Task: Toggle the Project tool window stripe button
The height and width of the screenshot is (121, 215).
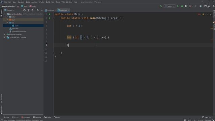Action: point(1,13)
